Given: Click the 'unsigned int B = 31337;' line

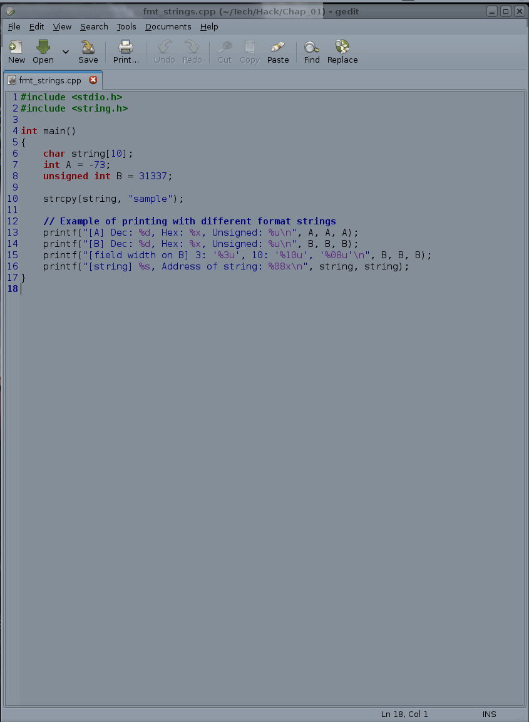Looking at the screenshot, I should tap(108, 176).
